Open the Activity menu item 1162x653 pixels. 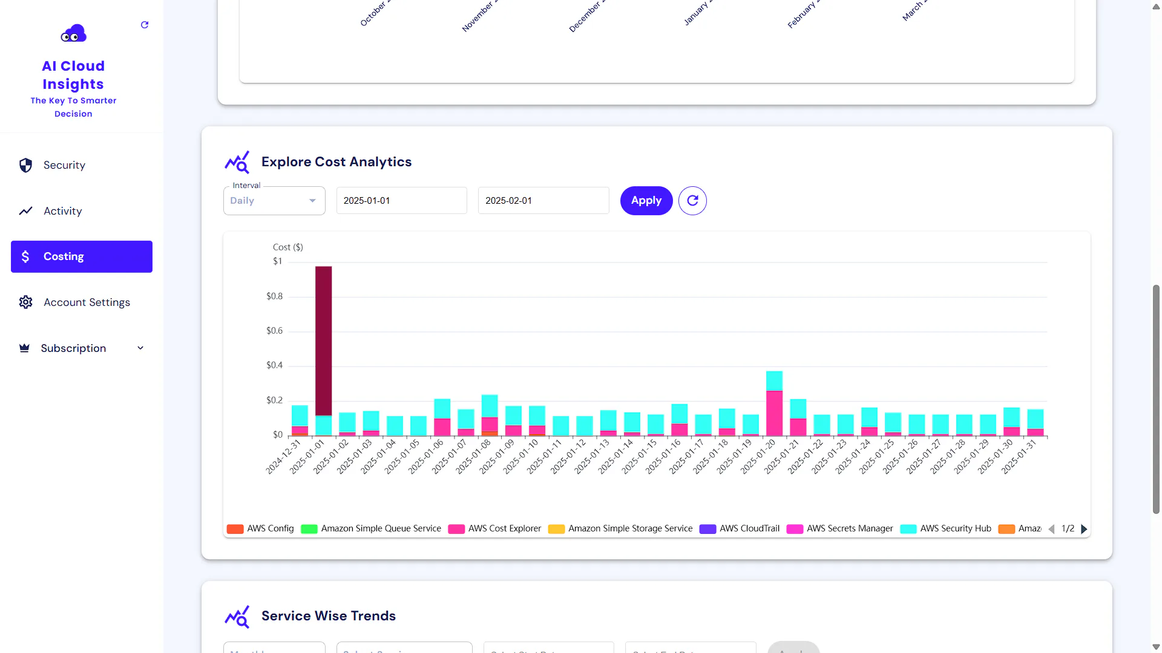[x=82, y=211]
